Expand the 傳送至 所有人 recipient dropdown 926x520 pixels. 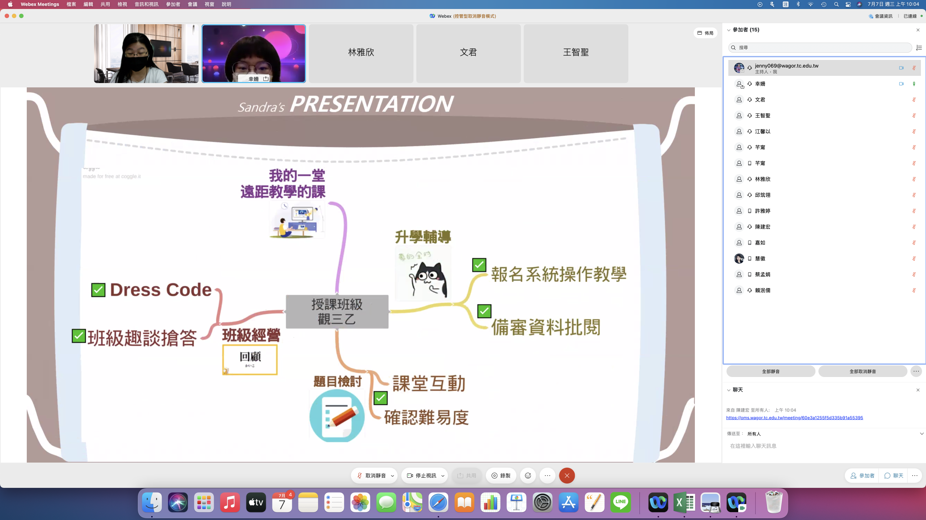click(x=921, y=434)
